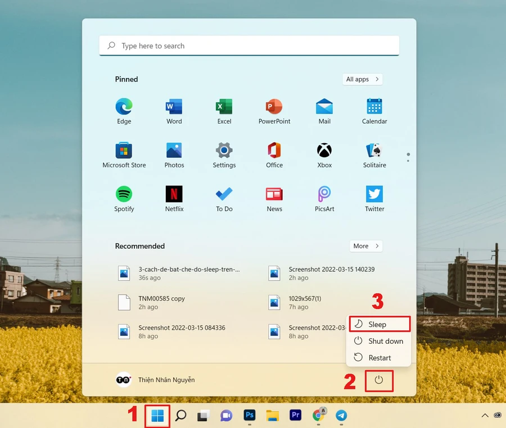
Task: Open Settings gear icon
Action: click(224, 155)
